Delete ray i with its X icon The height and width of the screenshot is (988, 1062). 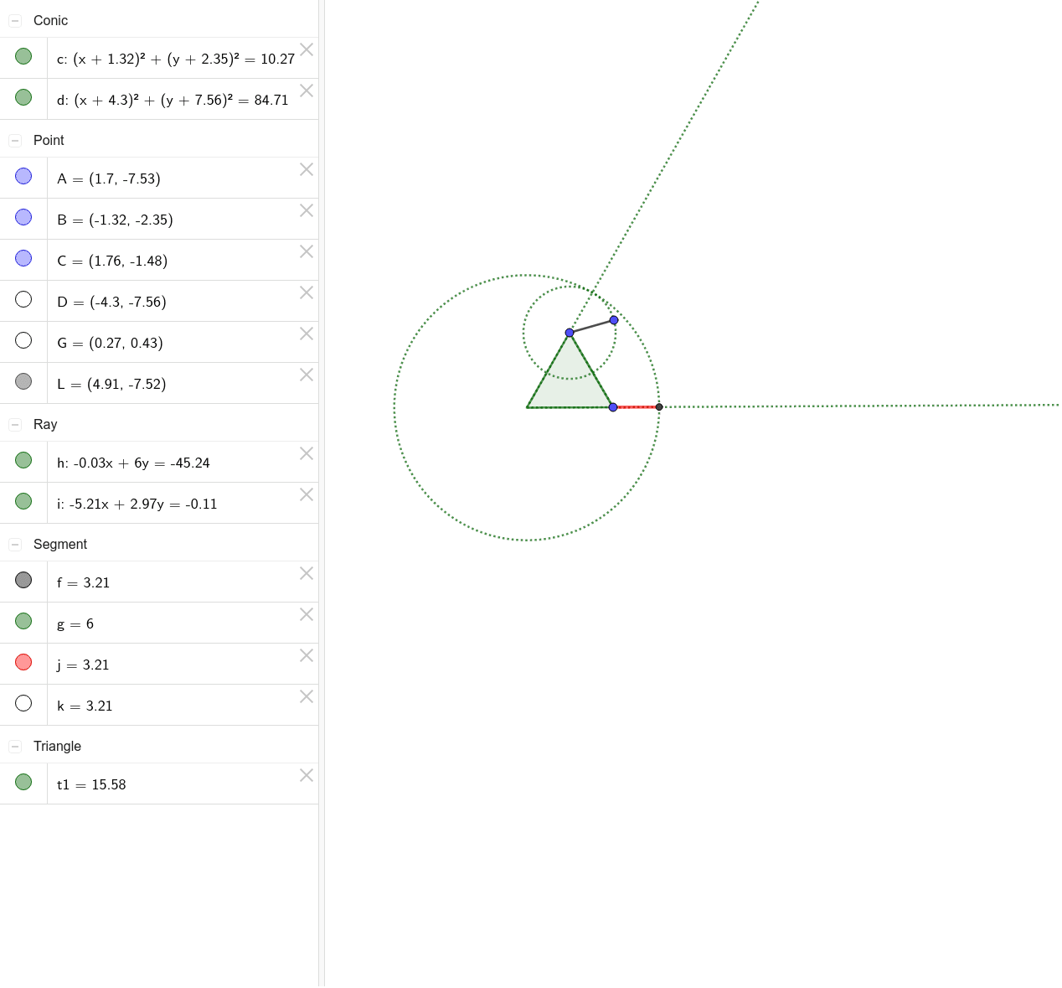[307, 494]
